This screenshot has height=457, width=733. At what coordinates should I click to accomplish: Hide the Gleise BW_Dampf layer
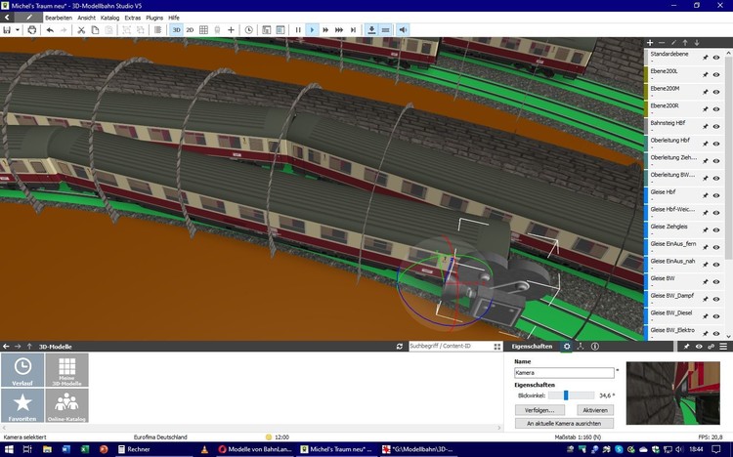coord(716,299)
